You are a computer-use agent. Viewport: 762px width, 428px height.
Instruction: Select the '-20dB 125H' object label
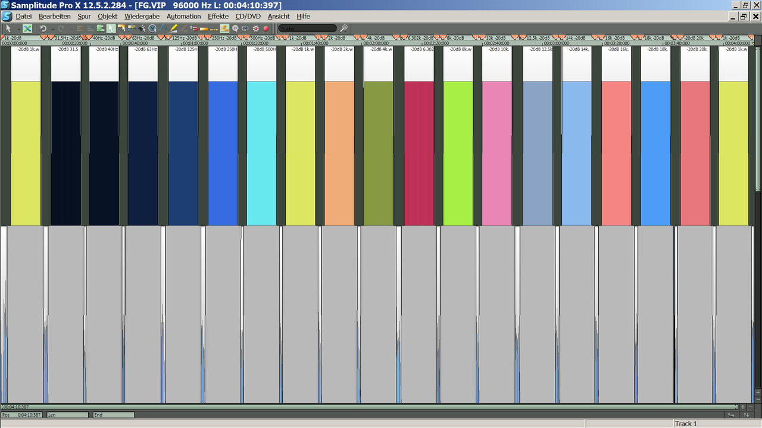point(187,49)
